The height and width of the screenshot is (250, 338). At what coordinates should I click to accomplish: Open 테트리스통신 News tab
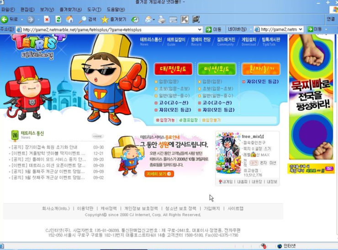tap(151, 42)
